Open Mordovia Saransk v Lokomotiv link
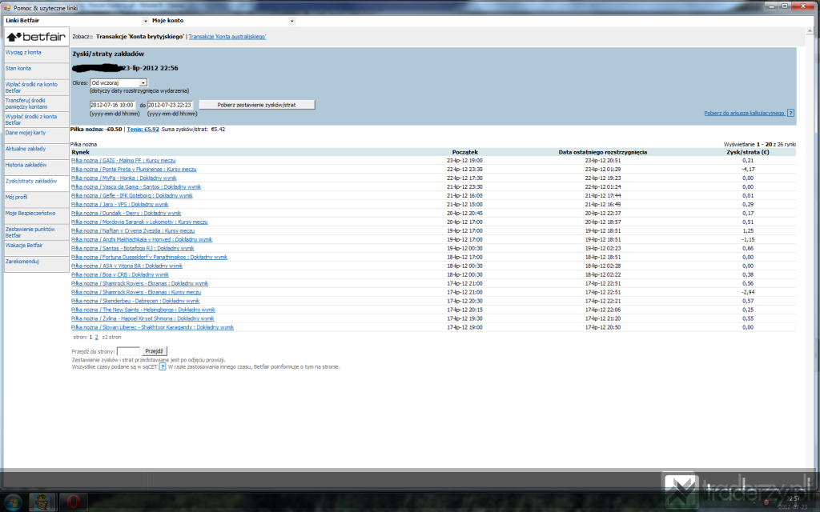The width and height of the screenshot is (820, 512). (139, 222)
